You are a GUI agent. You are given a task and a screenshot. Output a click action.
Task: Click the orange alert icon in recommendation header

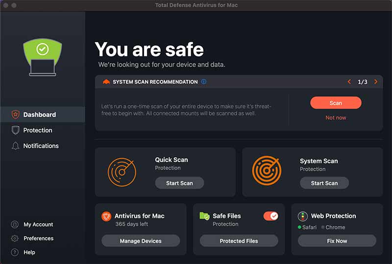tap(106, 81)
